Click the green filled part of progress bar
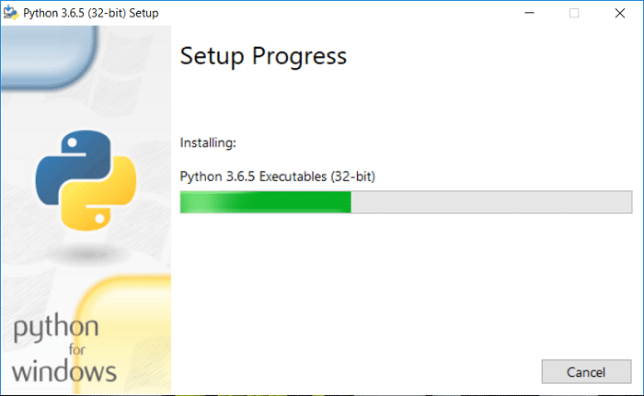The width and height of the screenshot is (644, 396). point(265,202)
